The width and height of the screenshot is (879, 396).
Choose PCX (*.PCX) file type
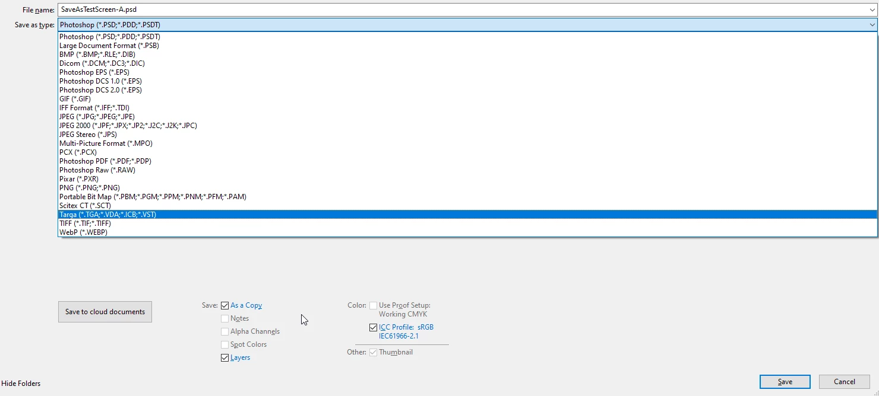pyautogui.click(x=467, y=152)
